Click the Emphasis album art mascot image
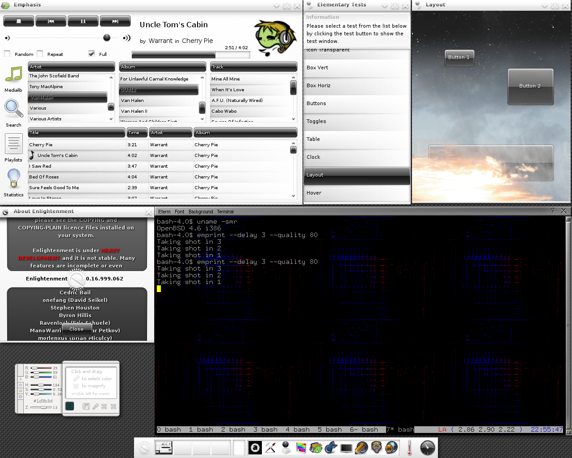Viewport: 572px width, 458px height. [276, 38]
